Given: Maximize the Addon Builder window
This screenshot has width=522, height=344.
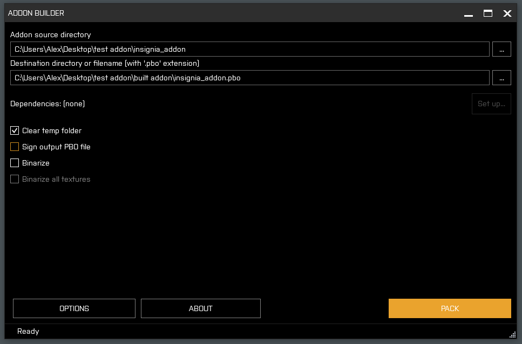Looking at the screenshot, I should click(488, 13).
